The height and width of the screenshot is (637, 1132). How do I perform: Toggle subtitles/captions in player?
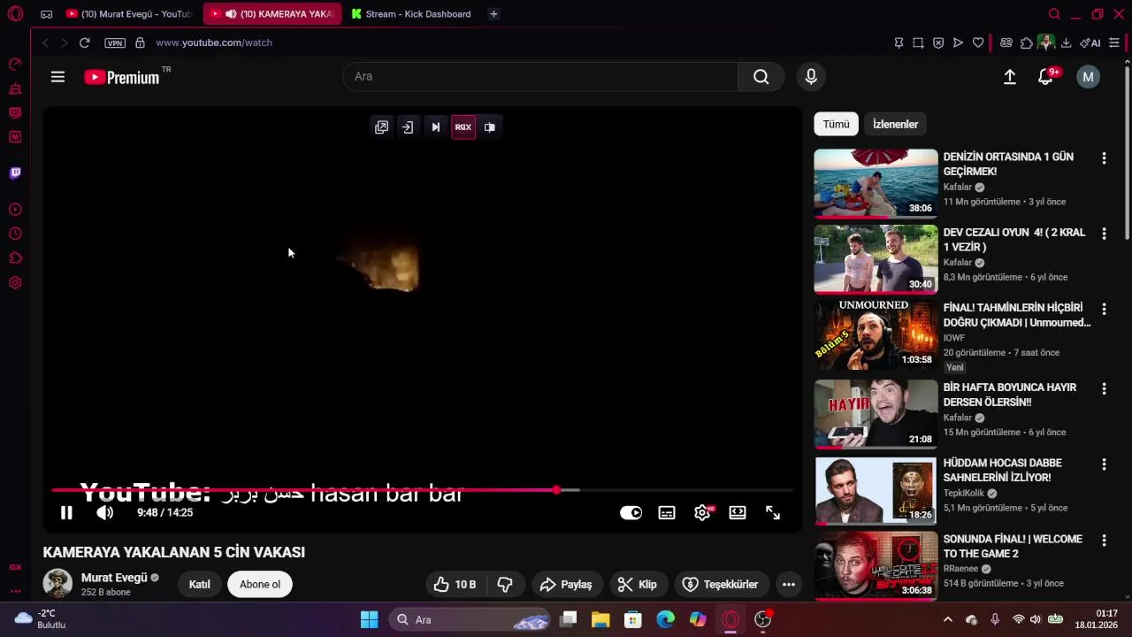click(667, 512)
